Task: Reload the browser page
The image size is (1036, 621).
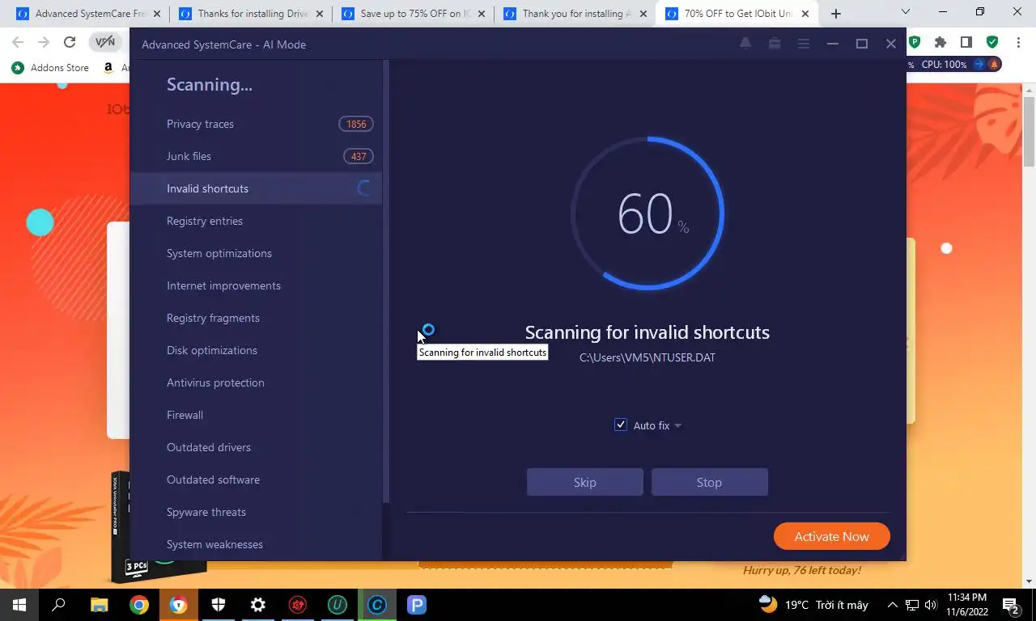Action: pyautogui.click(x=70, y=42)
